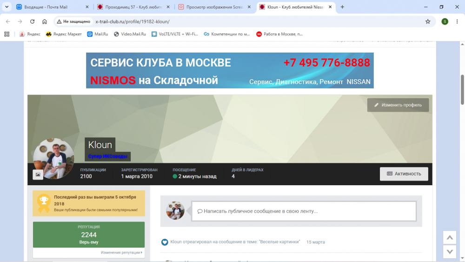Open the Яндекс bookmark
465x262 pixels.
coord(30,34)
